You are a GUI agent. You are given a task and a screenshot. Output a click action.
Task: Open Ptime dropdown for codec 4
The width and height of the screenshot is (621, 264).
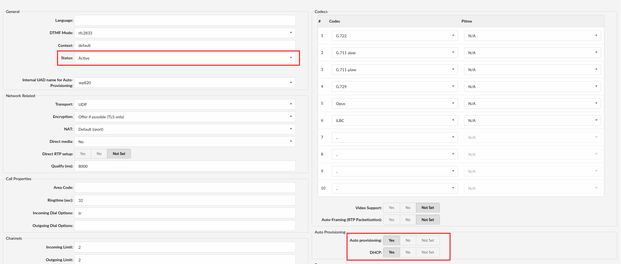532,87
